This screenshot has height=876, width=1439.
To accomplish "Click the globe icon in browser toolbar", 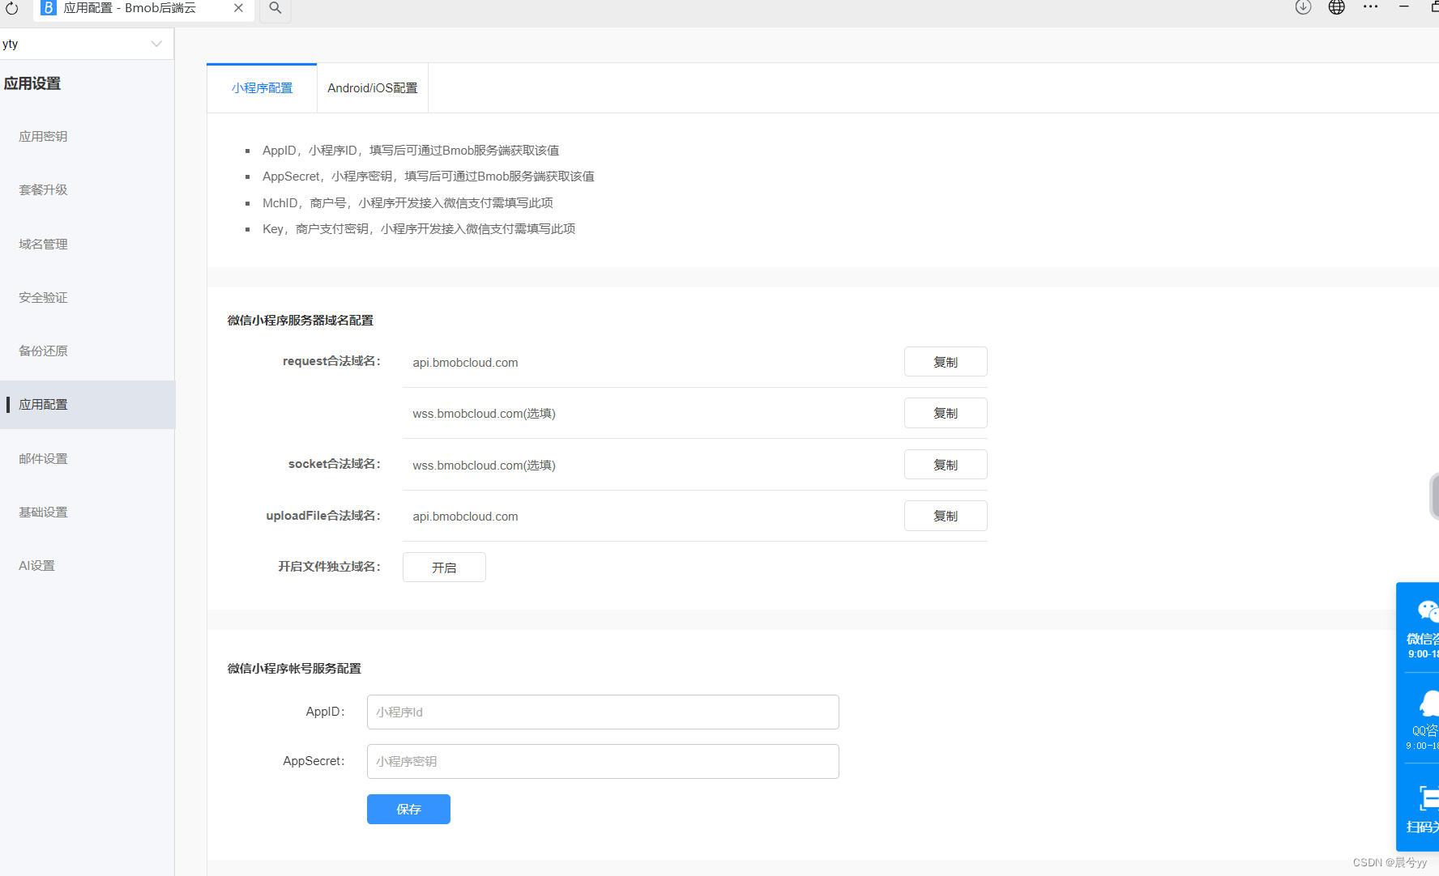I will click(1337, 7).
